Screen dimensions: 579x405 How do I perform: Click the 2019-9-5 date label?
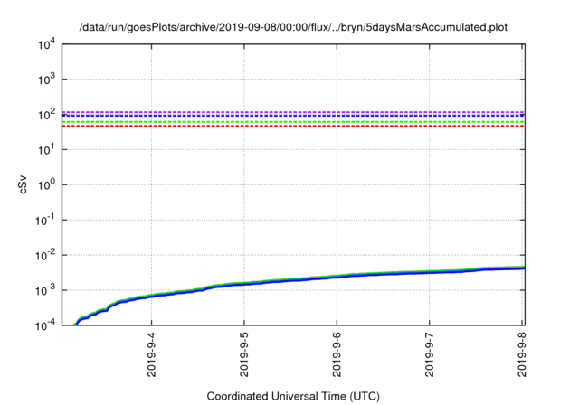coord(244,354)
